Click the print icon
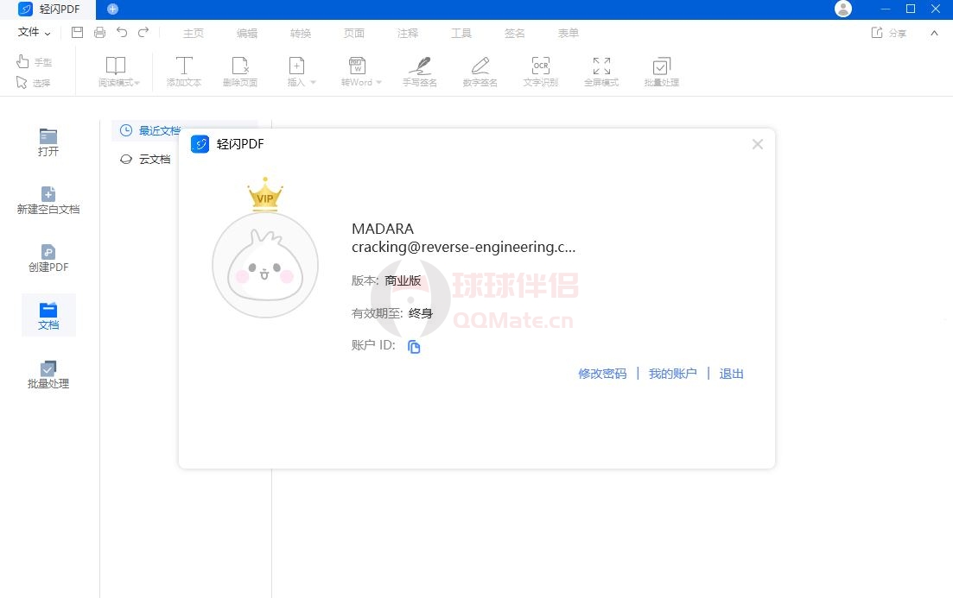This screenshot has height=598, width=953. click(x=99, y=33)
